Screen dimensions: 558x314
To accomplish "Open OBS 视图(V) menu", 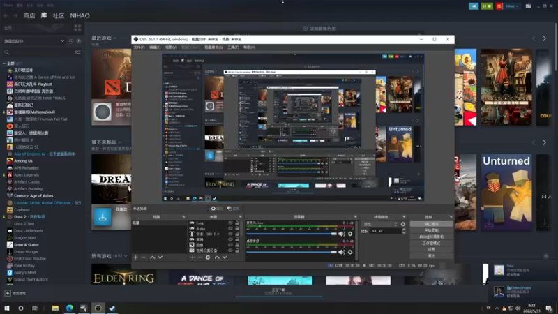I will point(171,47).
